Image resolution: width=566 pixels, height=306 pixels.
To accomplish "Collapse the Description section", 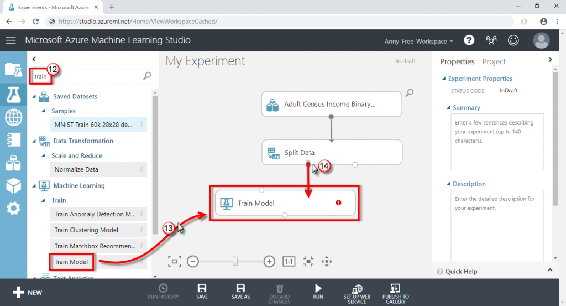I will (x=448, y=184).
